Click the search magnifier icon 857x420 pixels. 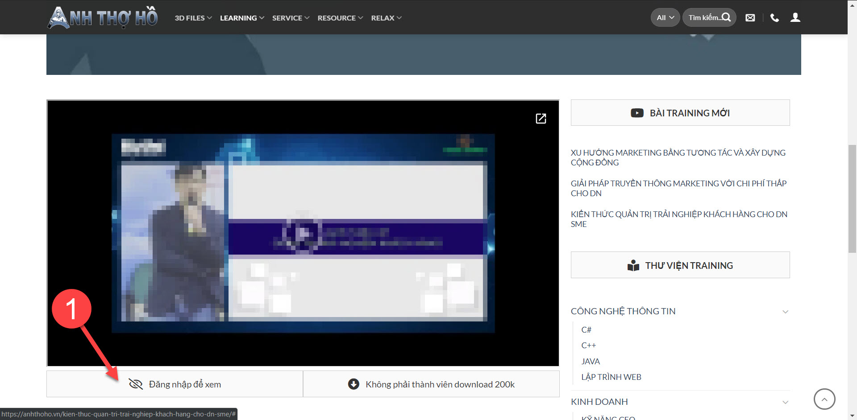(726, 17)
